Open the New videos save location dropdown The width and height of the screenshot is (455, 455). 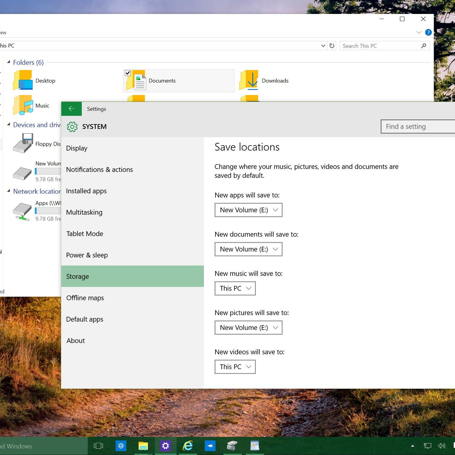235,367
